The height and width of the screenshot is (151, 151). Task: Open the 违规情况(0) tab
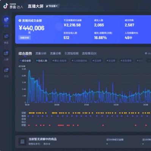[89, 53]
